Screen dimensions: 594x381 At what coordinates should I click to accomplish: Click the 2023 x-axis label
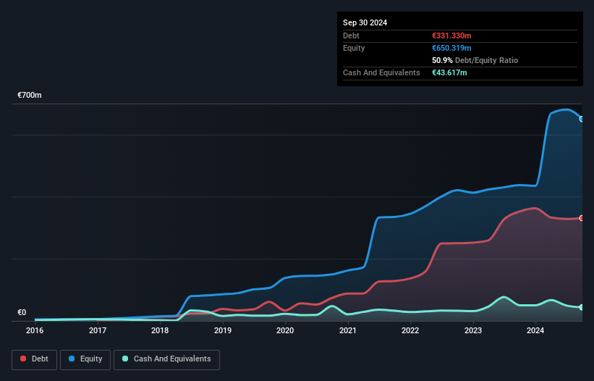coord(473,330)
